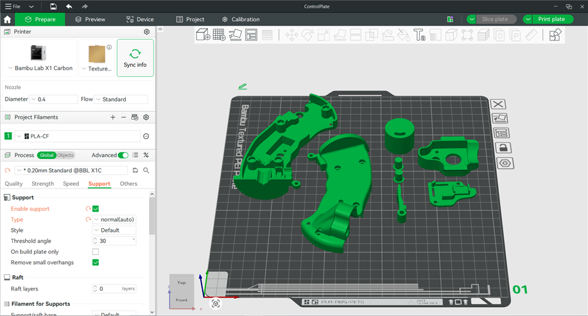Image resolution: width=588 pixels, height=316 pixels.
Task: Switch to the Preview tab
Action: tap(90, 19)
